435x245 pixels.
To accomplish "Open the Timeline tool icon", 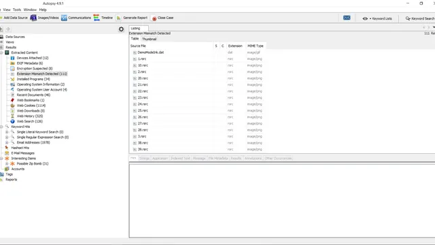I will [x=97, y=18].
